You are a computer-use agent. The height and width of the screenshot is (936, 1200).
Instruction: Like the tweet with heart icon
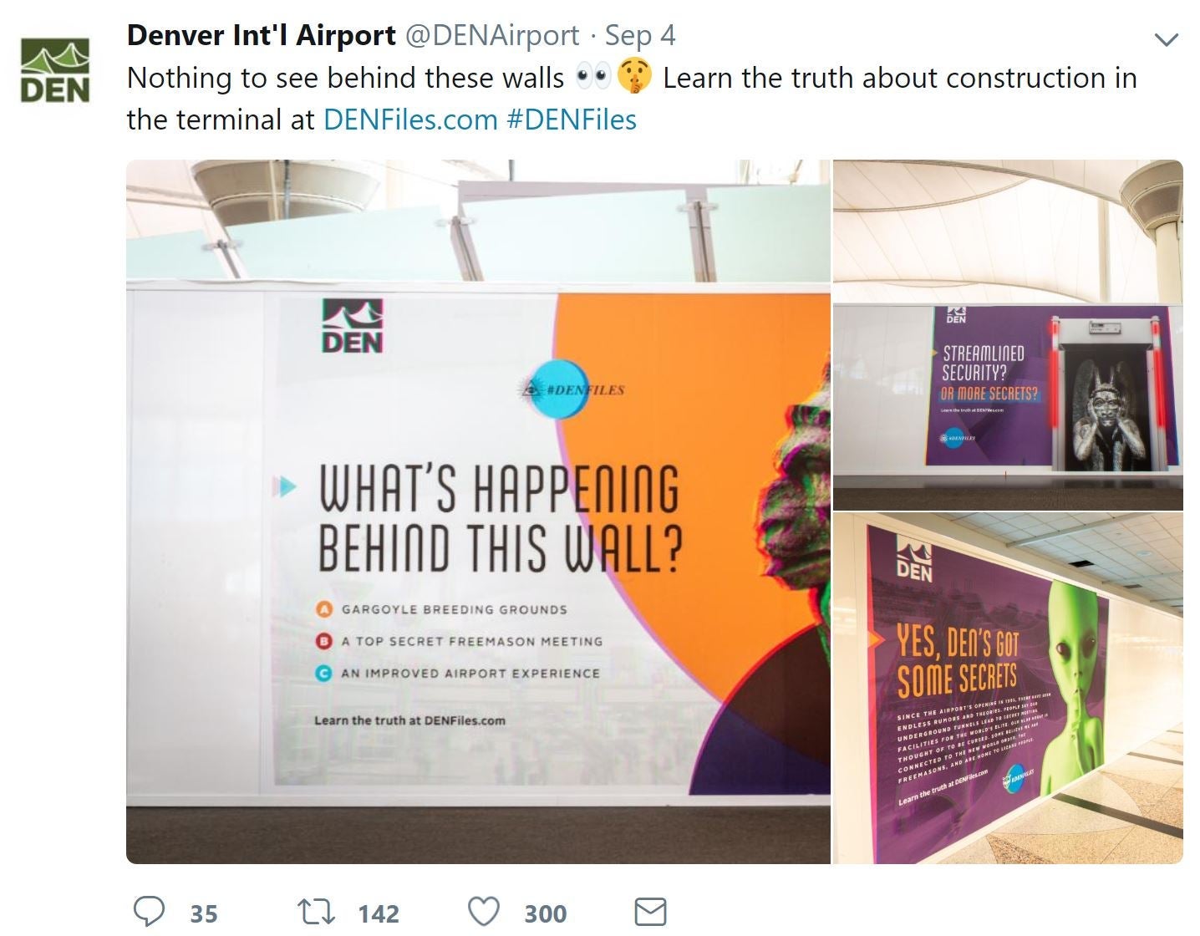click(x=483, y=912)
